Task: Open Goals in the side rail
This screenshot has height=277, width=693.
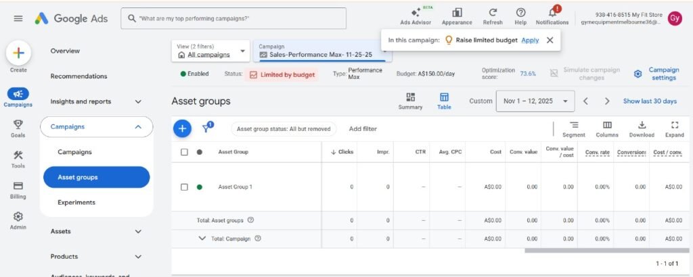Action: (x=18, y=128)
